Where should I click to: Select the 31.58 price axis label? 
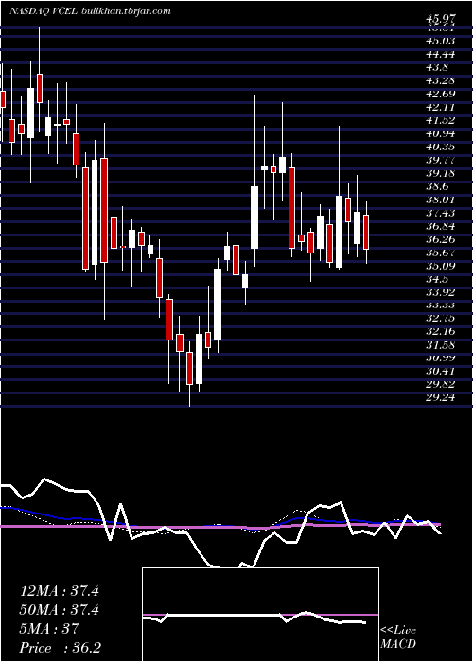[441, 345]
